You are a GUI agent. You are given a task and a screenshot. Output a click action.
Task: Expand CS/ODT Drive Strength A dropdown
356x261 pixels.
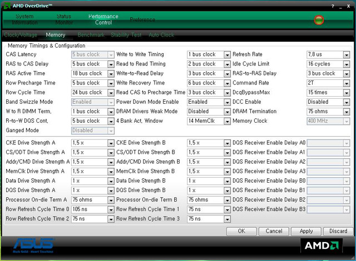click(111, 153)
